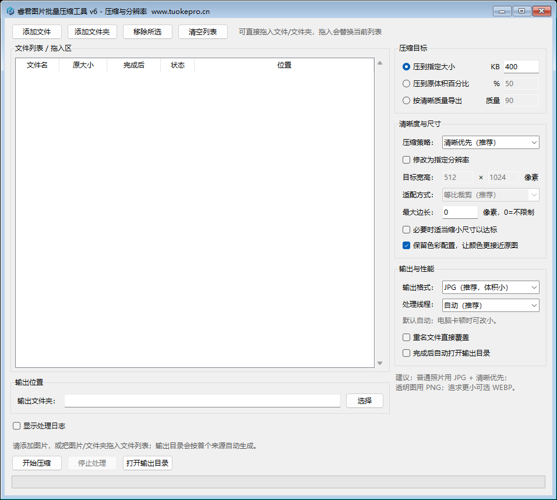Click the 最大边长 input field
Image resolution: width=557 pixels, height=500 pixels.
point(460,212)
